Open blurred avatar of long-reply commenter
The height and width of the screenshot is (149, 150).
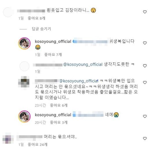click(24, 82)
